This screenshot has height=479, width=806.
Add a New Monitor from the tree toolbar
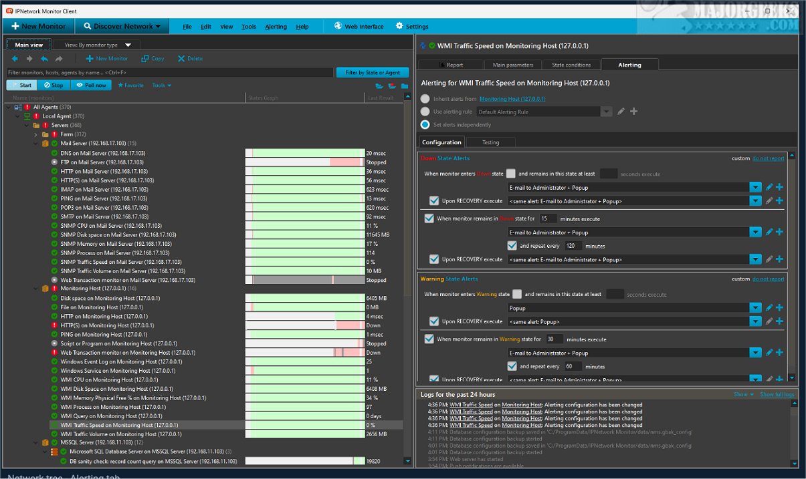(107, 59)
